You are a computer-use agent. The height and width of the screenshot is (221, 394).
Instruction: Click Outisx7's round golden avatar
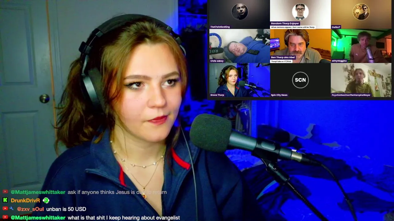pyautogui.click(x=361, y=12)
